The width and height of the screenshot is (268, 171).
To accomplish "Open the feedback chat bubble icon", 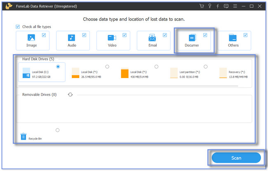I will pos(226,6).
